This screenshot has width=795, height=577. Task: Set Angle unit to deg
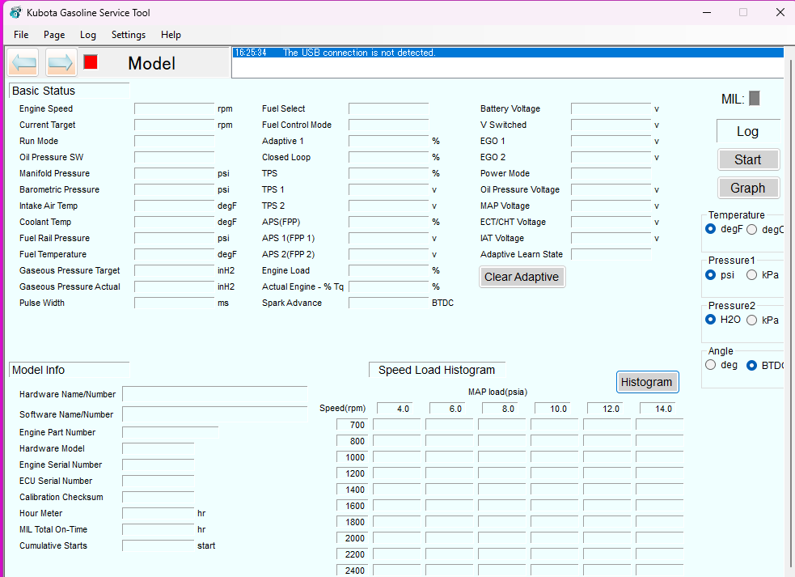click(x=710, y=365)
